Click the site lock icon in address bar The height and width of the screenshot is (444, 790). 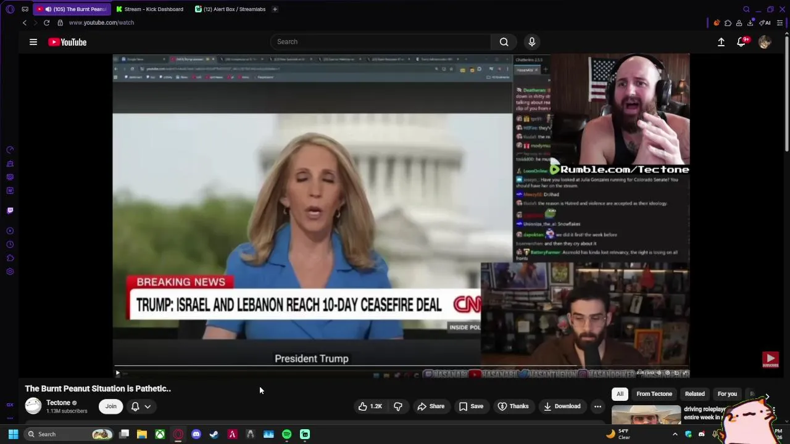pyautogui.click(x=60, y=23)
